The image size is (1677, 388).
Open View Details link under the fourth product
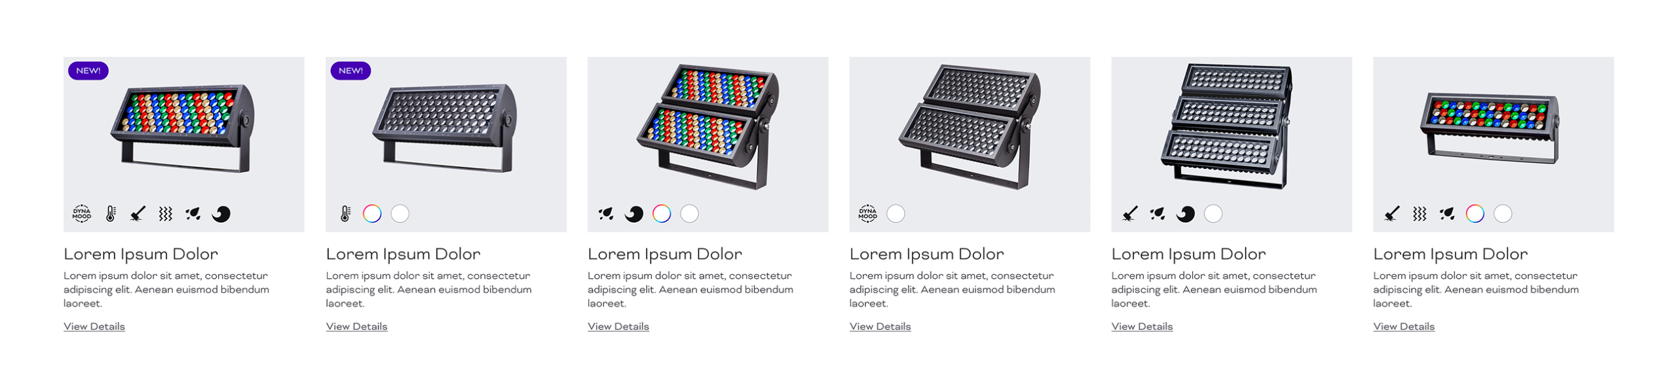click(880, 326)
